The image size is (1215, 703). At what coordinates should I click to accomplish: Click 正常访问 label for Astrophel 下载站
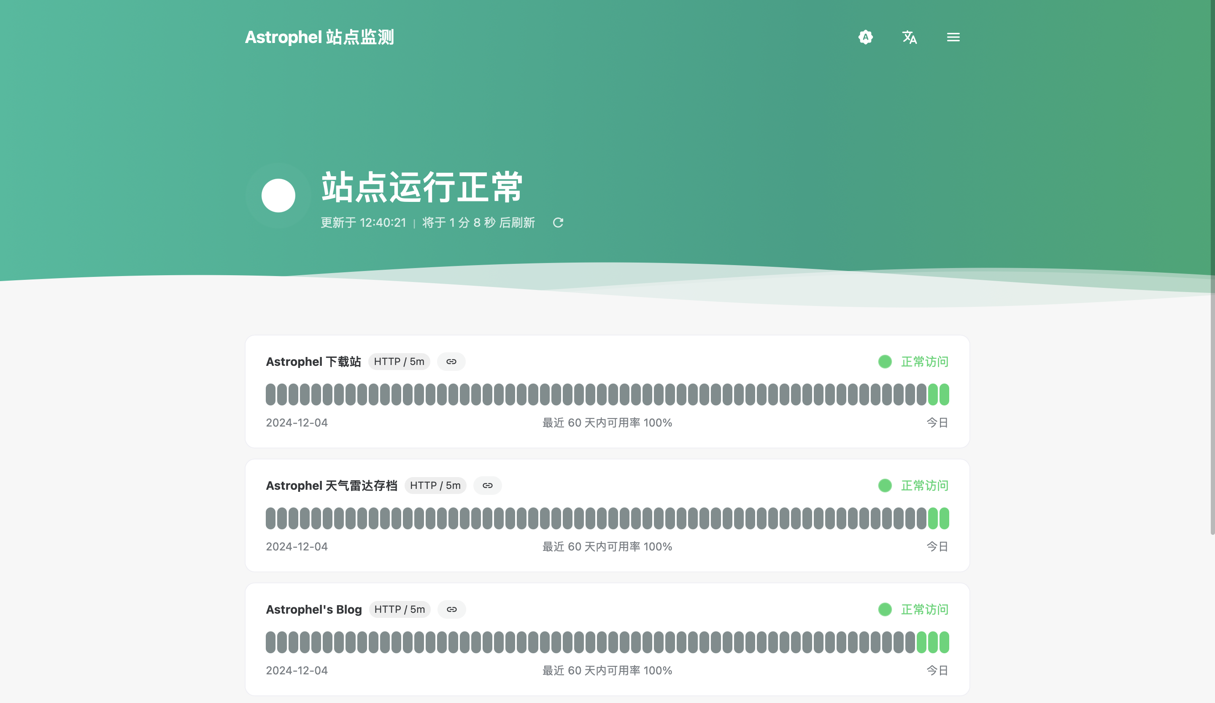(x=925, y=362)
